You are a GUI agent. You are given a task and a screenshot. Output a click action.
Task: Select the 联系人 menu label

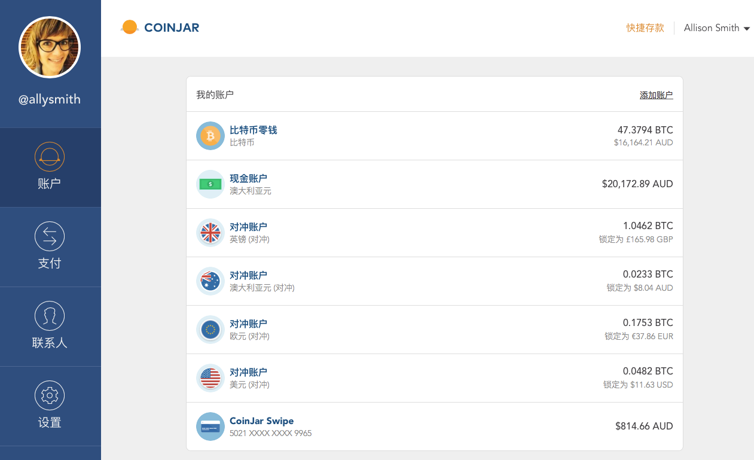point(50,343)
